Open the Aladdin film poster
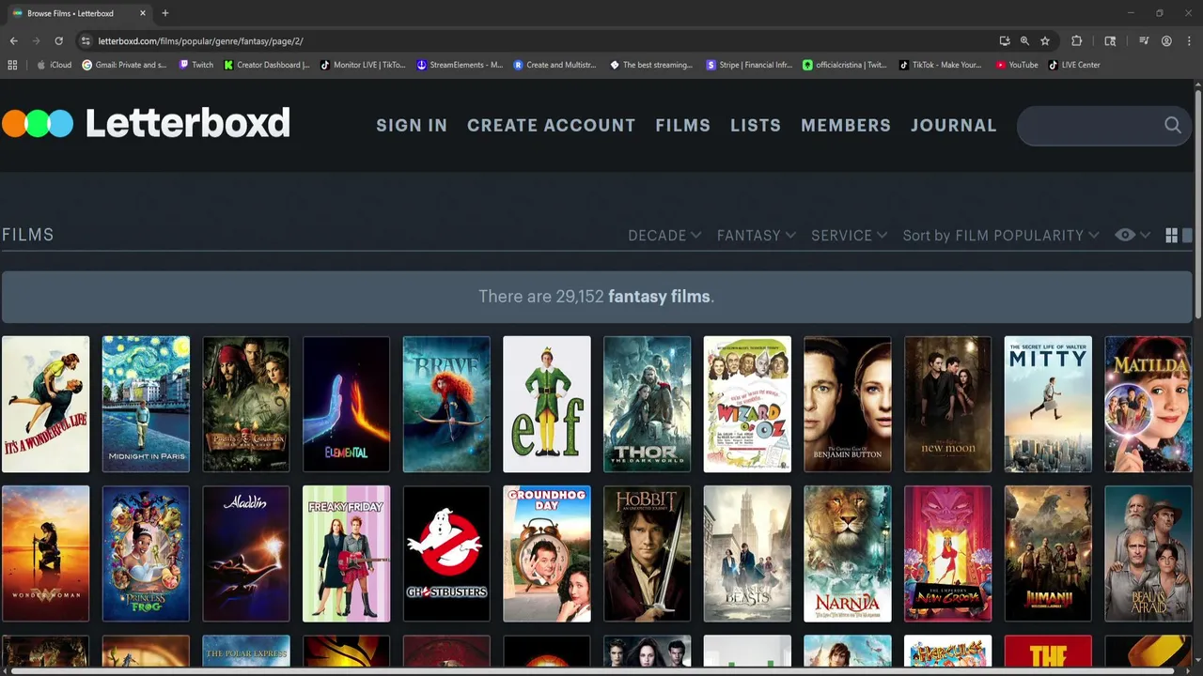The width and height of the screenshot is (1203, 676). tap(246, 554)
